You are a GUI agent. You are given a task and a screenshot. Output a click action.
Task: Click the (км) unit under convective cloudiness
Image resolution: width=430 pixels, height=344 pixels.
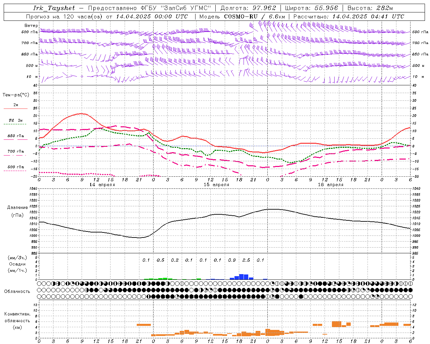point(17,327)
